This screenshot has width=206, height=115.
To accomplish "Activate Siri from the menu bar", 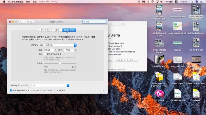I will pos(197,2).
